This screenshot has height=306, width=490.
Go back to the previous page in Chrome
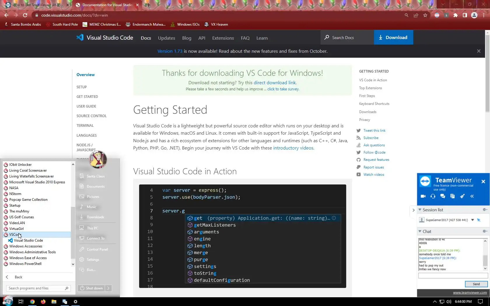[6, 15]
